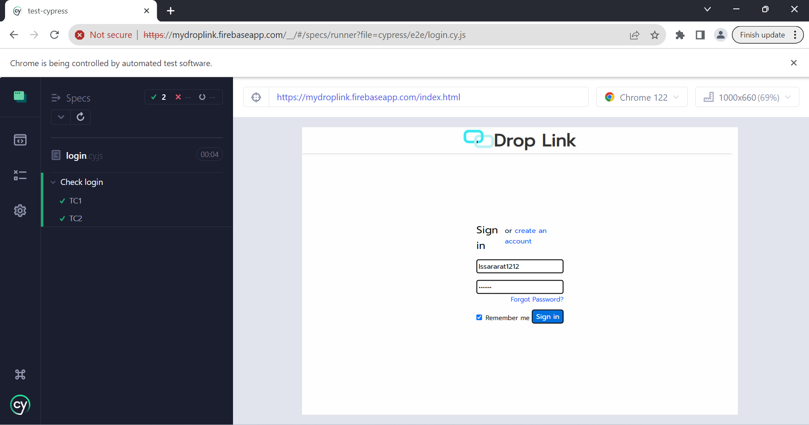
Task: Open keyboard shortcuts command icon
Action: (x=20, y=374)
